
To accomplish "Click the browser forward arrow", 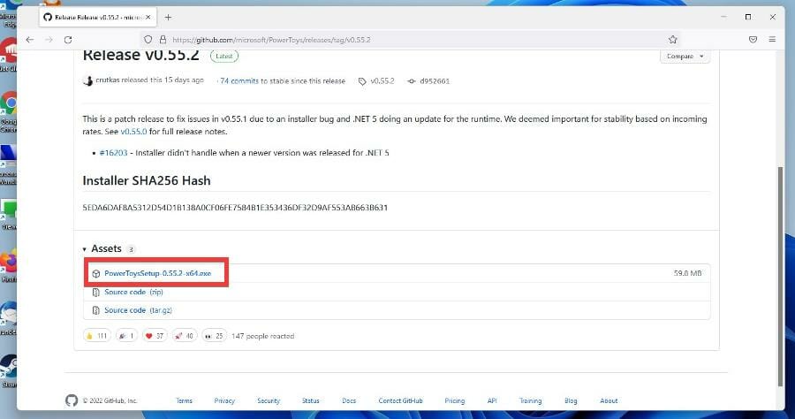I will pos(49,40).
